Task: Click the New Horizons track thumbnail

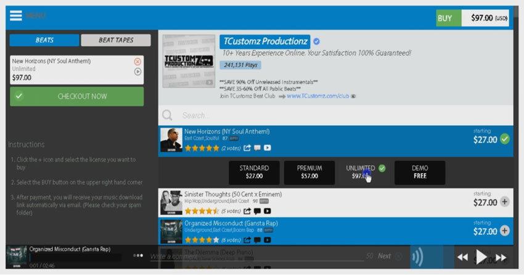Action: (171, 140)
